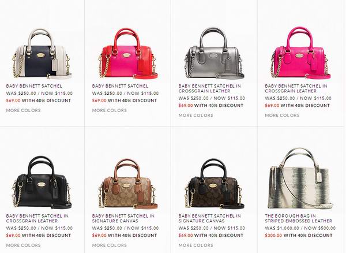Screen dimensions: 346x253
Task: Open the khaki signature canvas satchel image
Action: pyautogui.click(x=128, y=184)
